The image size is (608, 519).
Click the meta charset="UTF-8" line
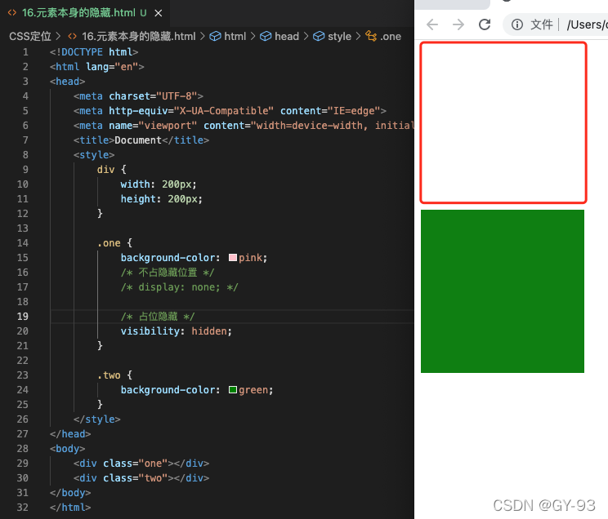(x=138, y=96)
